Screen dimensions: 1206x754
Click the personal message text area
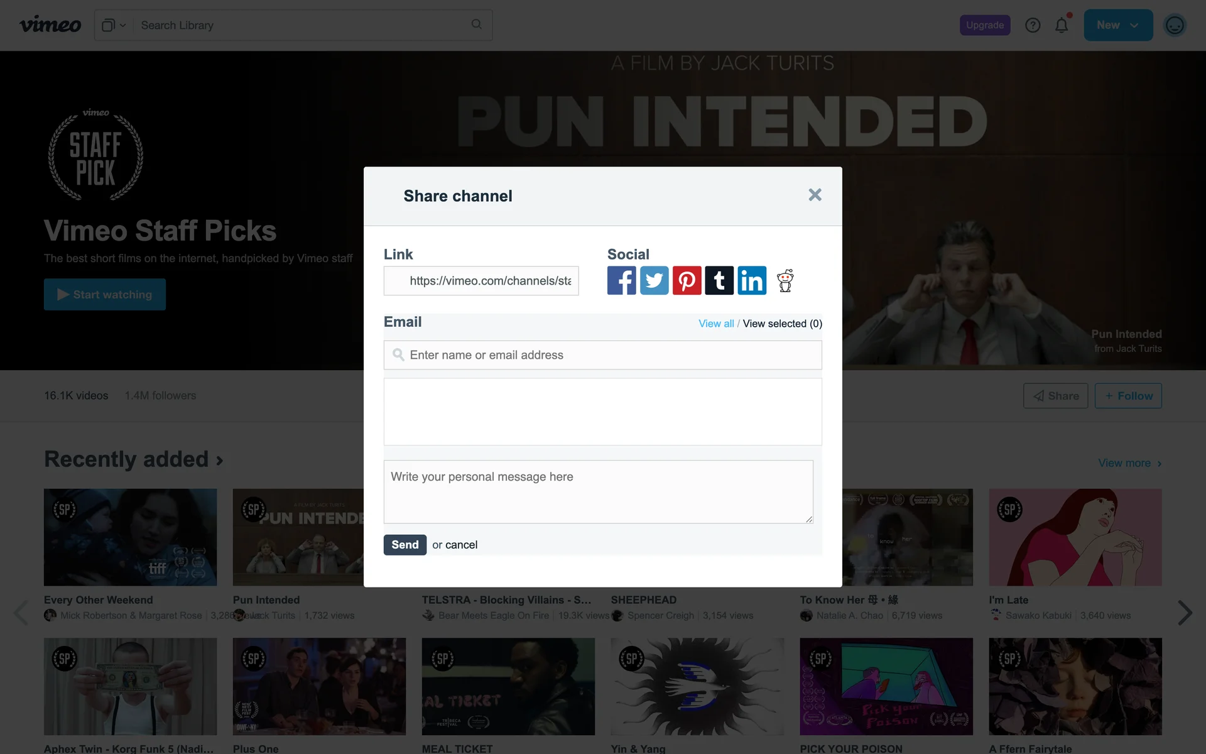pyautogui.click(x=598, y=491)
